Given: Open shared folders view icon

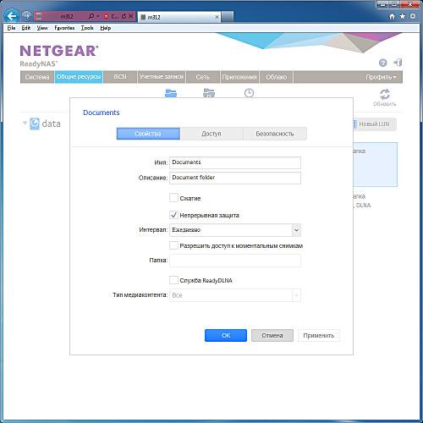Looking at the screenshot, I should (x=171, y=93).
